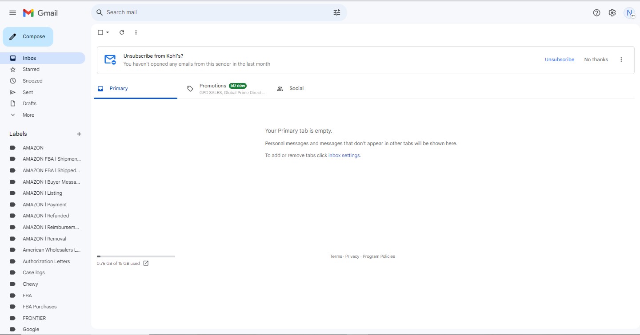Screen dimensions: 640x335
Task: Open the Sent folder
Action: point(43,92)
